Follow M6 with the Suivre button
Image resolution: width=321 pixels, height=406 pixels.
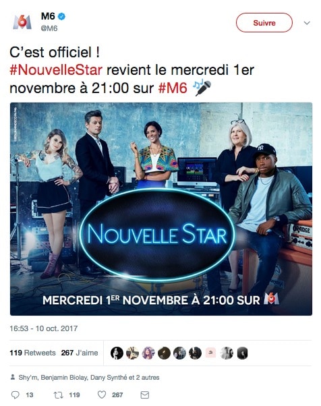pyautogui.click(x=264, y=23)
